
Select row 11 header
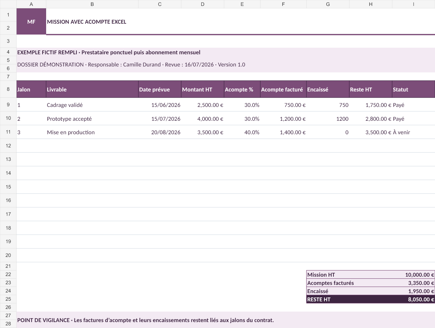point(8,132)
